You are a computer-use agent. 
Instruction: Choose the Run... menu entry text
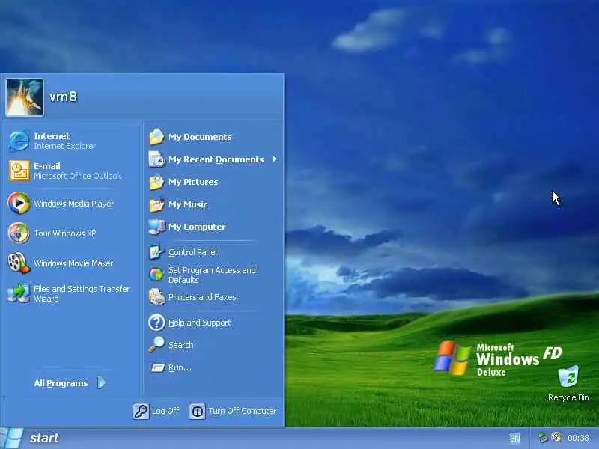point(180,367)
